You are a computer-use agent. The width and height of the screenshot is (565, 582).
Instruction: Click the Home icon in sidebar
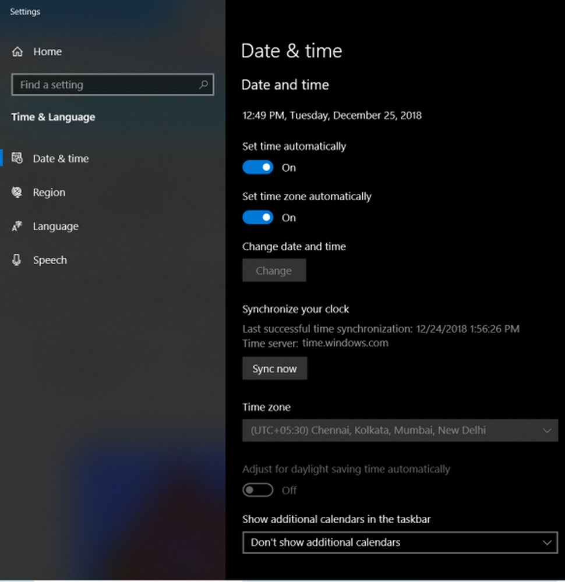click(x=17, y=52)
